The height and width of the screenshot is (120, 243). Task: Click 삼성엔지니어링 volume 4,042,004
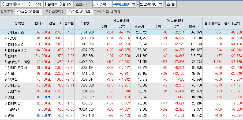pyautogui.click(x=86, y=62)
